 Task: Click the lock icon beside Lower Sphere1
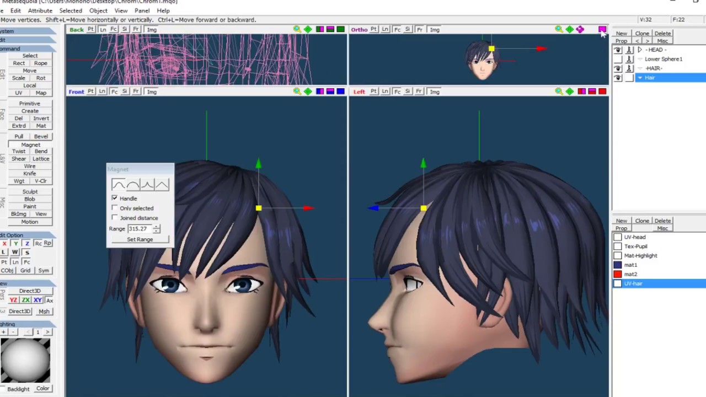point(629,59)
